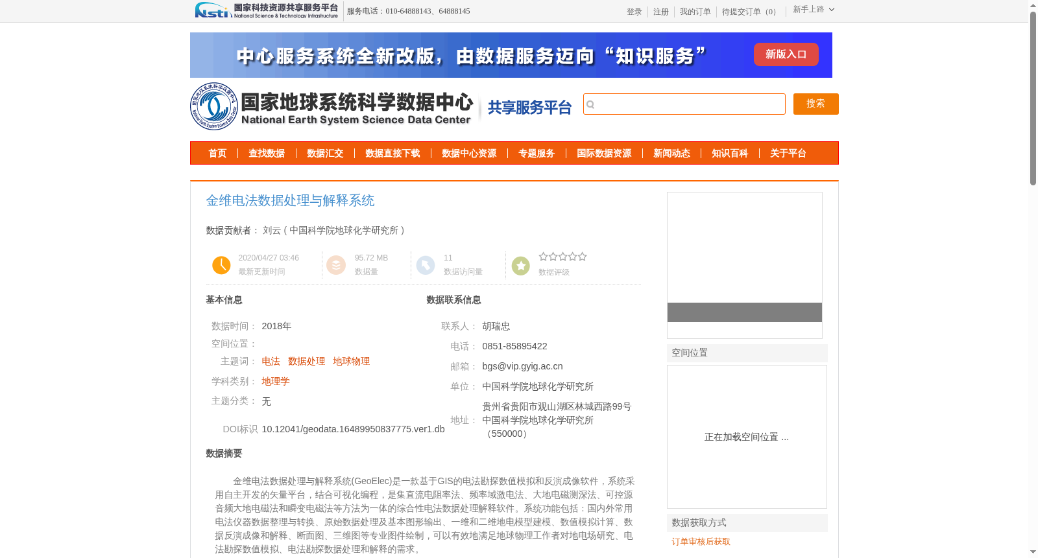The image size is (1038, 558).
Task: Click the loading spatial location map panel
Action: (x=747, y=437)
